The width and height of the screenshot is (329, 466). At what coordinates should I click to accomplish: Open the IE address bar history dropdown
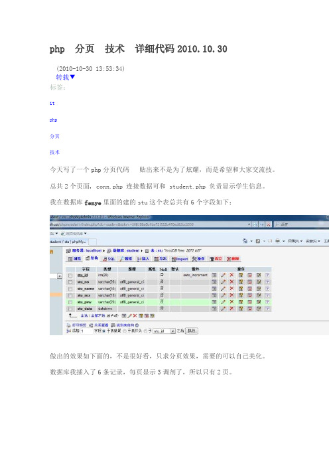[x=249, y=224]
